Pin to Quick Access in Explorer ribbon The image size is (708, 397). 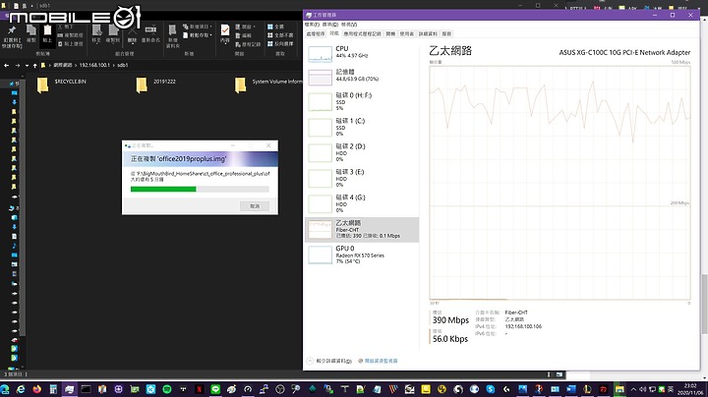12,36
